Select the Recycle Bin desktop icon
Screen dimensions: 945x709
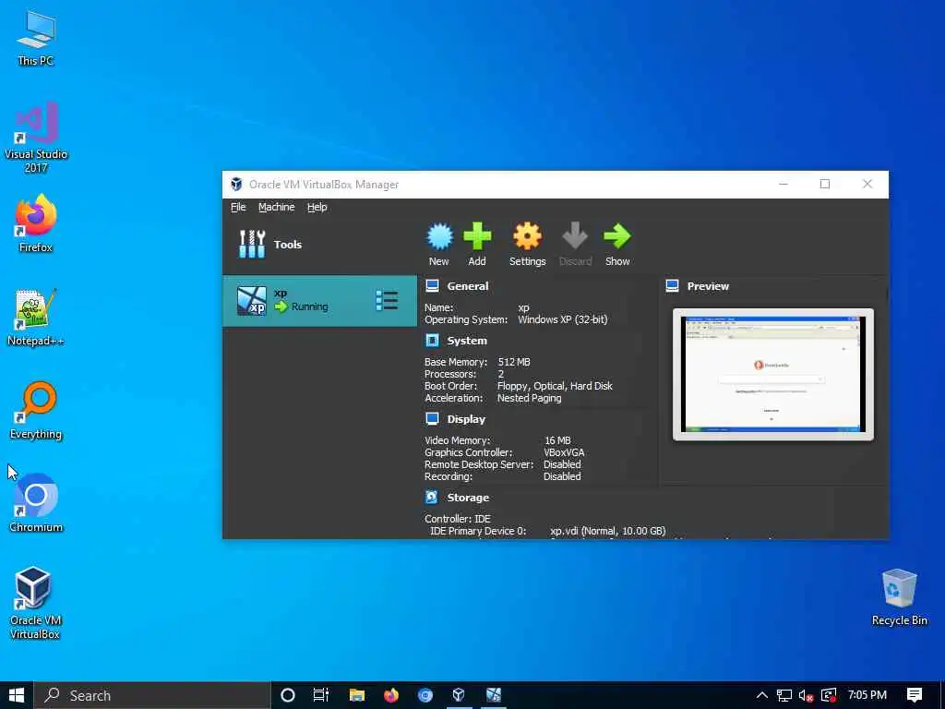pos(899,597)
